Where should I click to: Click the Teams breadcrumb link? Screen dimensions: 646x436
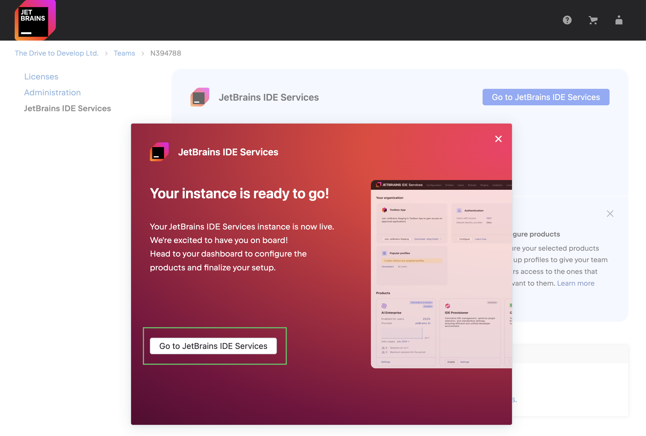pos(124,53)
